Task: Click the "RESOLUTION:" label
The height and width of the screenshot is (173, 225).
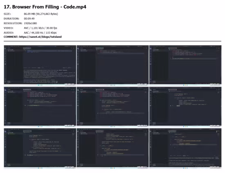Action: 13,23
